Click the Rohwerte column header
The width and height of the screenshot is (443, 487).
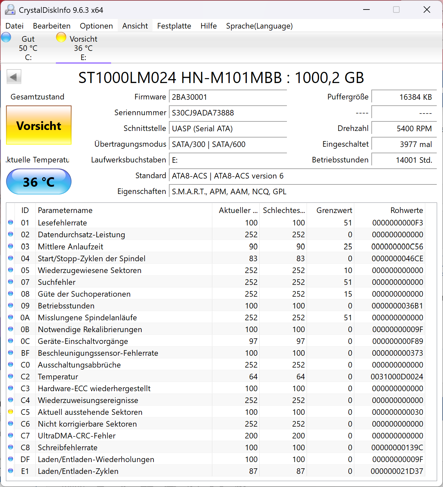[390, 210]
